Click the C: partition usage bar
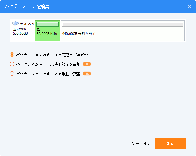This screenshot has height=156, width=196. coord(47,24)
